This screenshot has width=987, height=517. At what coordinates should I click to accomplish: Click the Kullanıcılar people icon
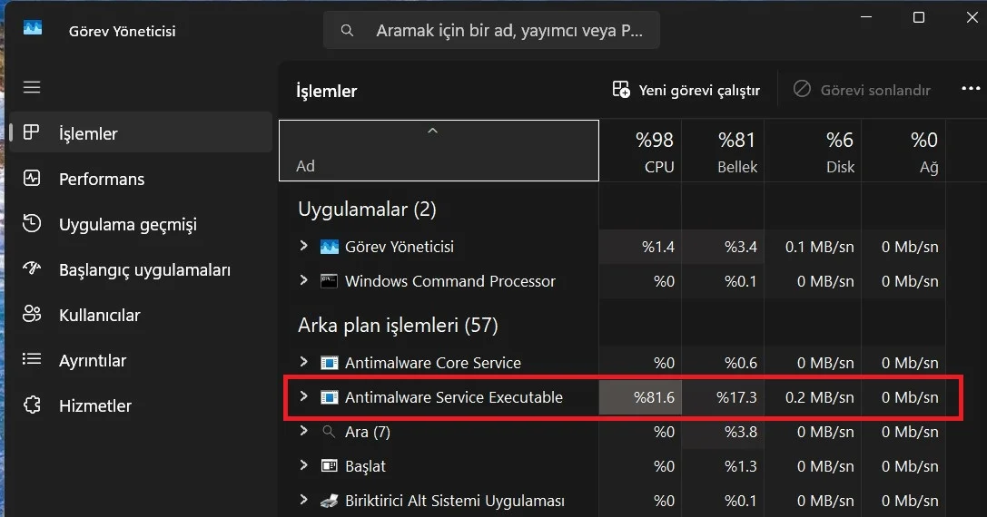coord(32,315)
